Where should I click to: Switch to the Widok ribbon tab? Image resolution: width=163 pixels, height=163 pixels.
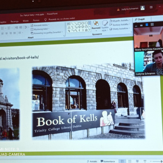pyautogui.click(x=26, y=21)
